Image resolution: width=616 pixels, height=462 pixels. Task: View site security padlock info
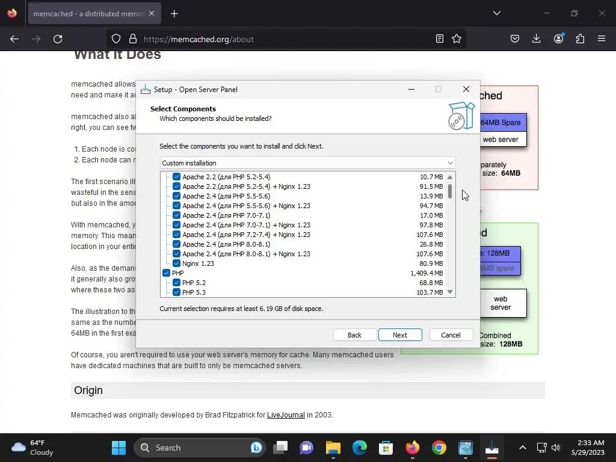coord(133,39)
